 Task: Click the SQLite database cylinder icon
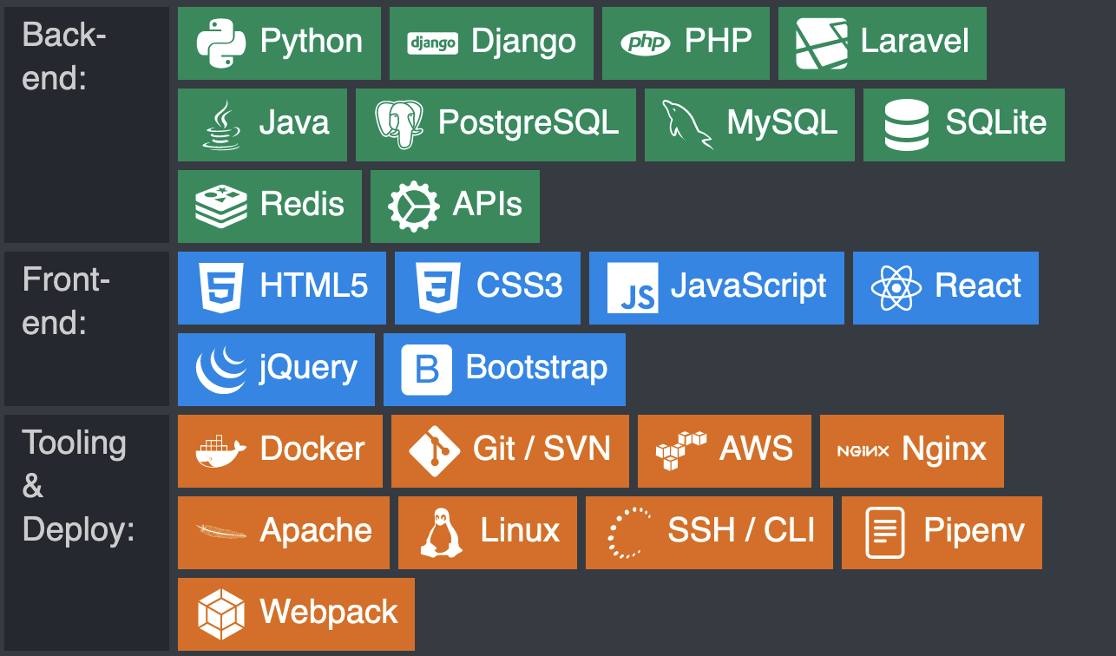point(907,125)
